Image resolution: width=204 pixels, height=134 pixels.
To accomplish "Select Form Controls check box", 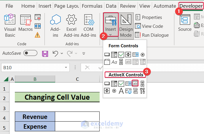I will pos(121,55).
